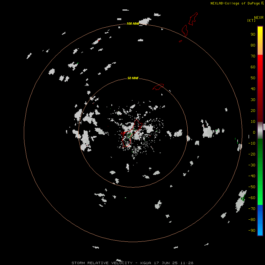Pick the yellow segment of the color bar
265x265 pixels.
[x=260, y=34]
